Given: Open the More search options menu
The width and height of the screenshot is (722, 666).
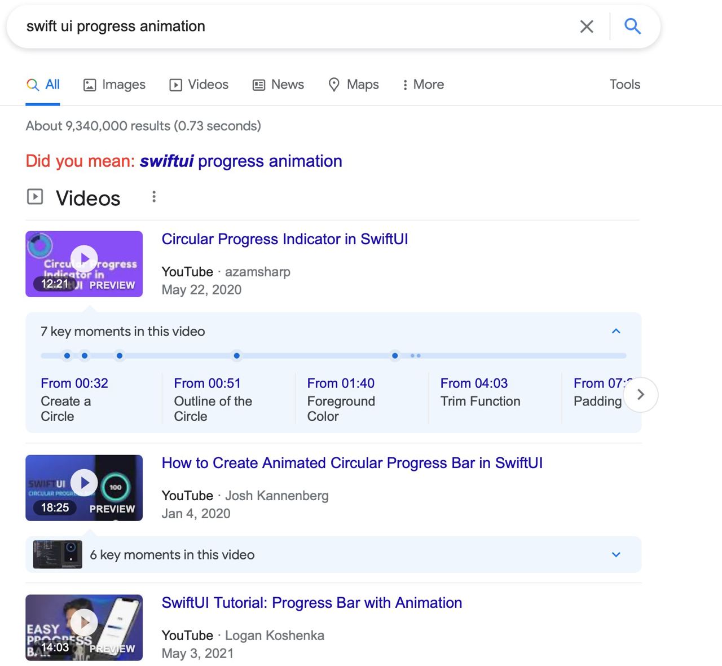Looking at the screenshot, I should (423, 85).
